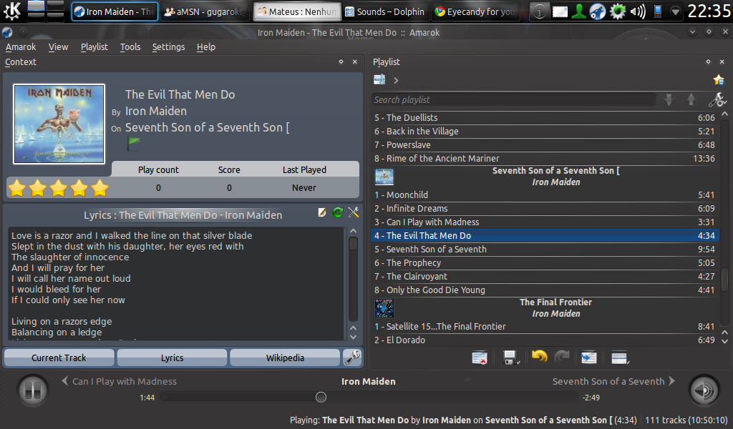The image size is (733, 429).
Task: Click the playlist scrollbar down arrow at the bottom
Action: click(x=724, y=341)
